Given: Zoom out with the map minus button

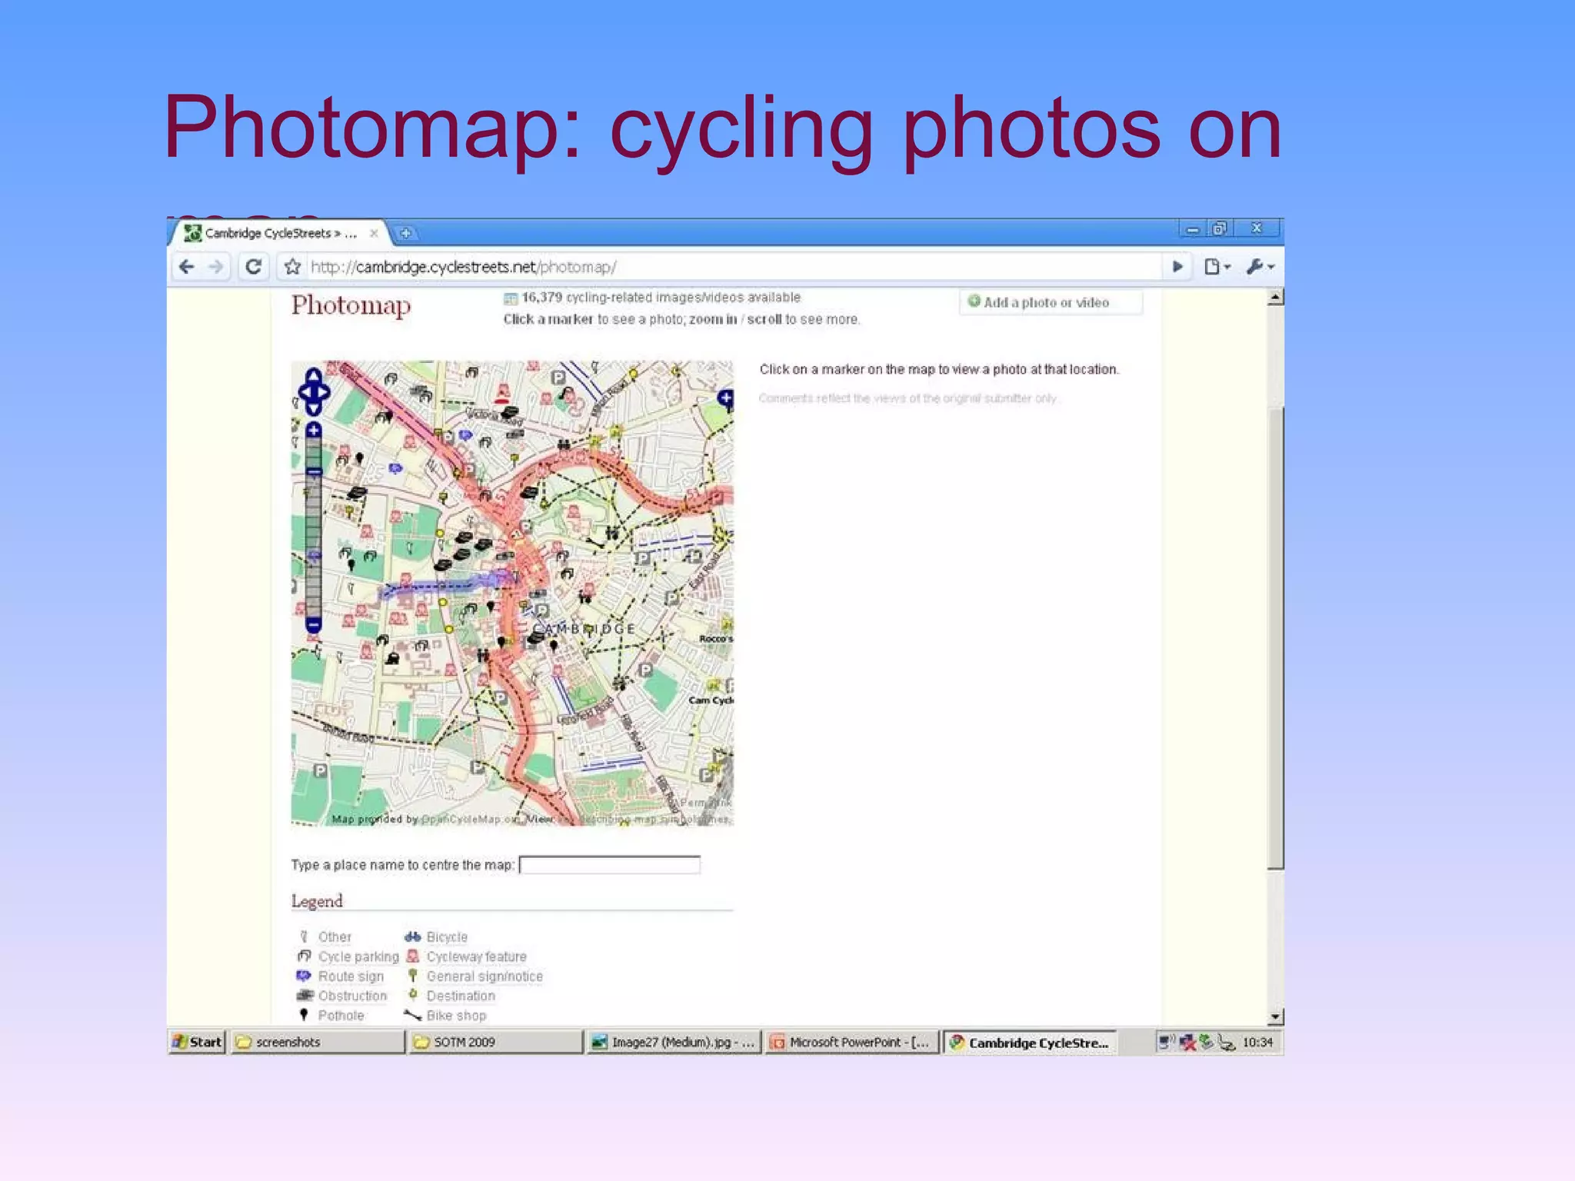Looking at the screenshot, I should [x=314, y=625].
